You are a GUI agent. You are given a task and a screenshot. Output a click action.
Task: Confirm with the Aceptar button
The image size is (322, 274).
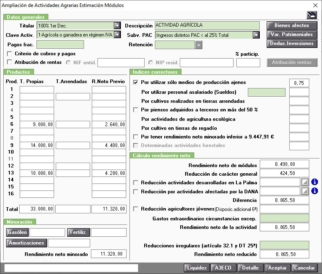(x=277, y=268)
